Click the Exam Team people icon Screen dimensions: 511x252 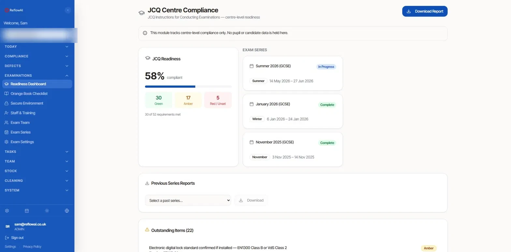coord(7,123)
